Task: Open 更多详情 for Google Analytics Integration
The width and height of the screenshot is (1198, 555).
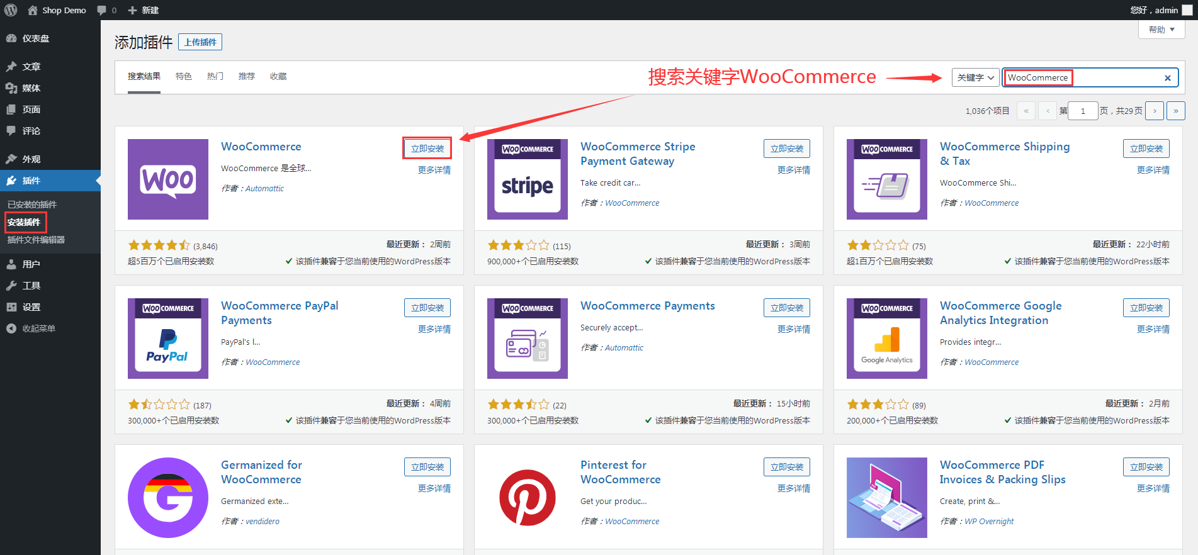Action: coord(1153,329)
